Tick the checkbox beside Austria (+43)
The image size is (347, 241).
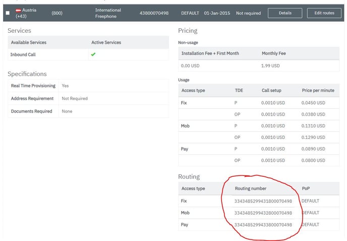click(8, 13)
